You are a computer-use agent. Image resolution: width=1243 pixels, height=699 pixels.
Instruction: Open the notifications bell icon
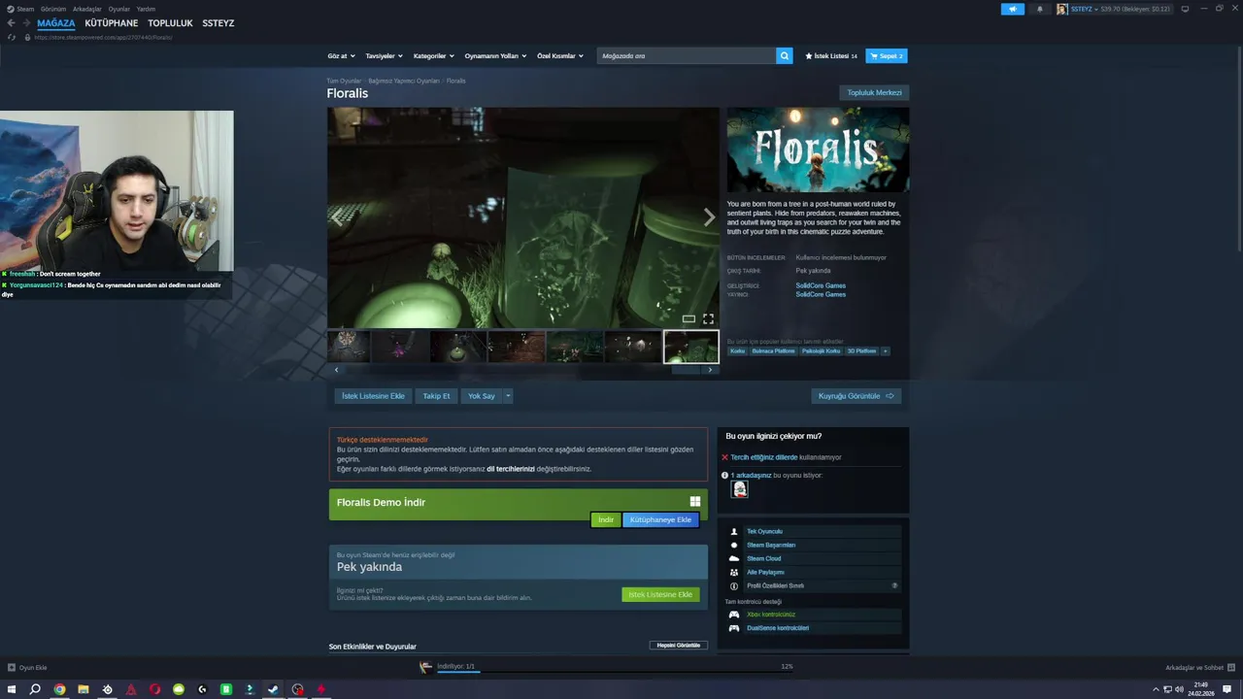click(x=1039, y=9)
